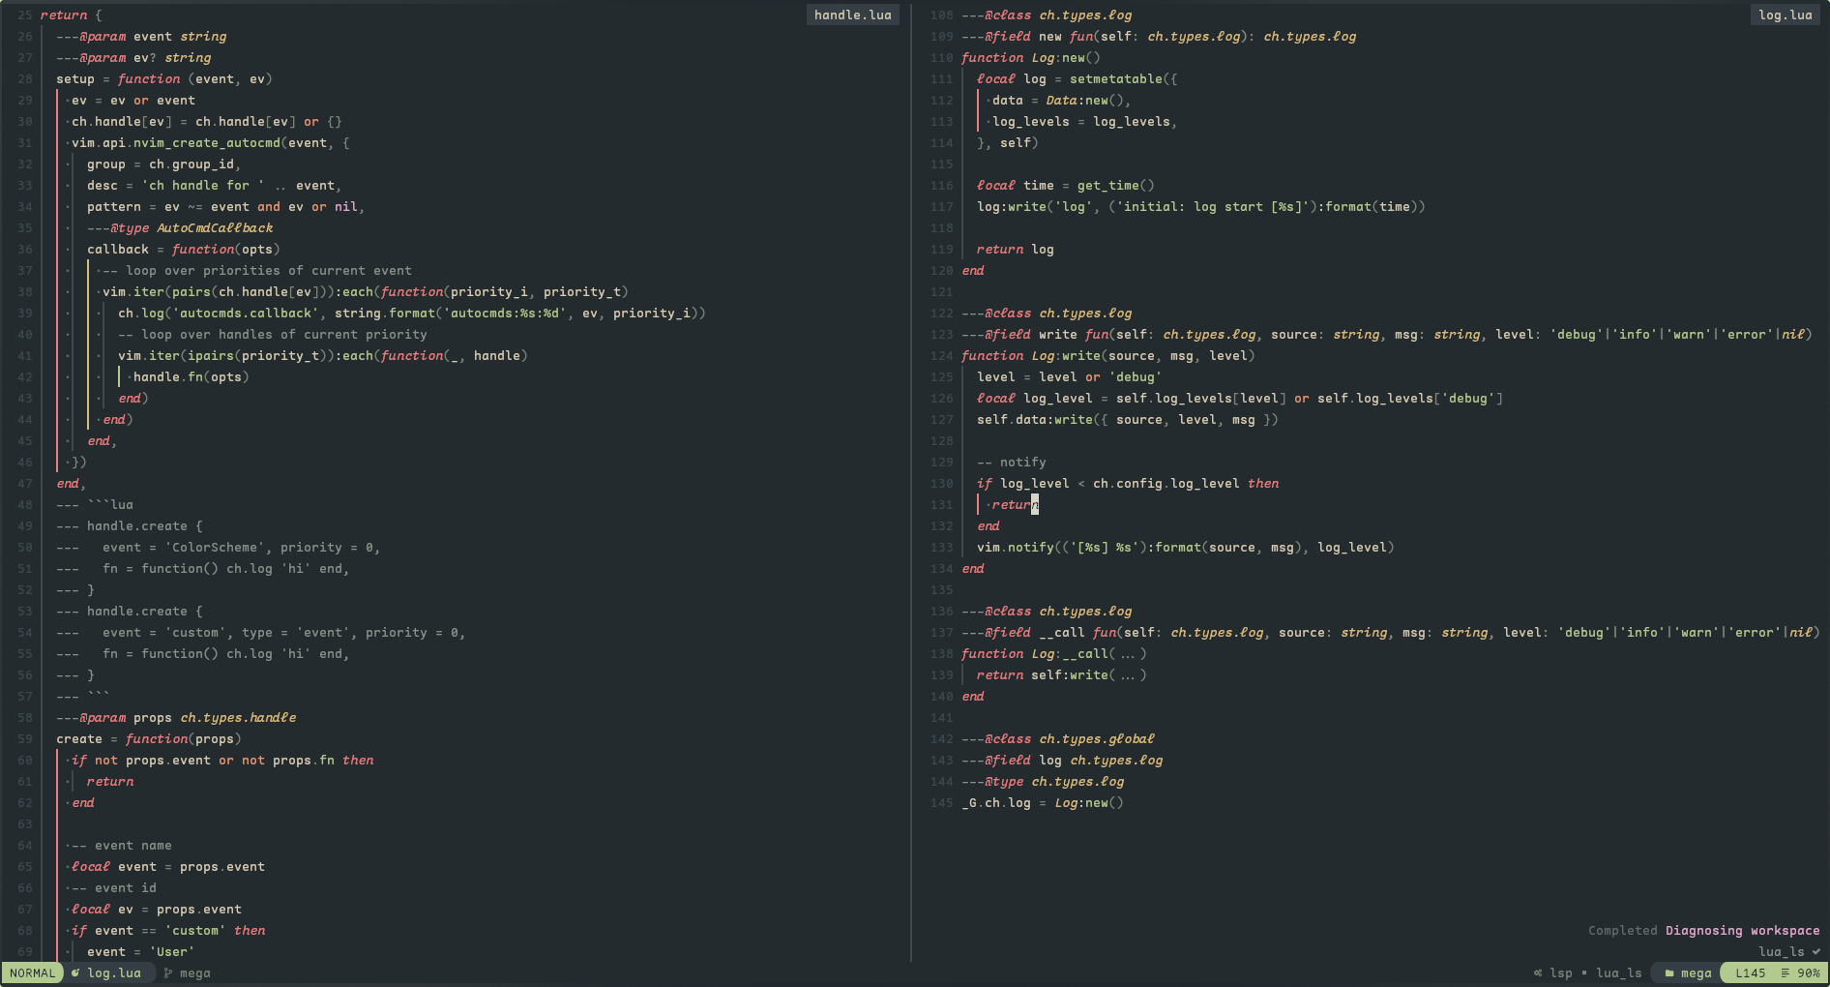The image size is (1830, 987).
Task: Click 'ch.types.global' class annotation
Action: [1097, 738]
